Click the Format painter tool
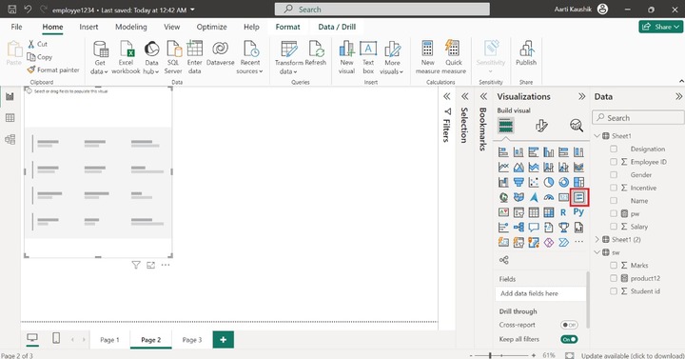The width and height of the screenshot is (685, 359). (53, 70)
